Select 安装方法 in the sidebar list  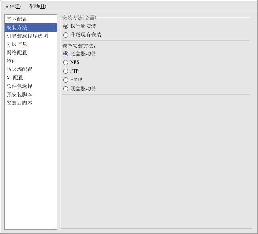pos(31,27)
